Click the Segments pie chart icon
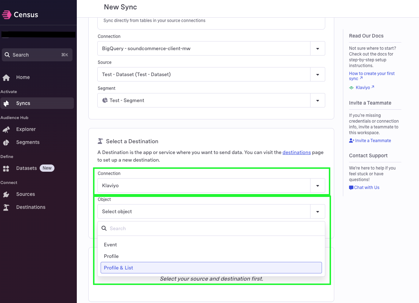This screenshot has width=419, height=303. pos(6,142)
